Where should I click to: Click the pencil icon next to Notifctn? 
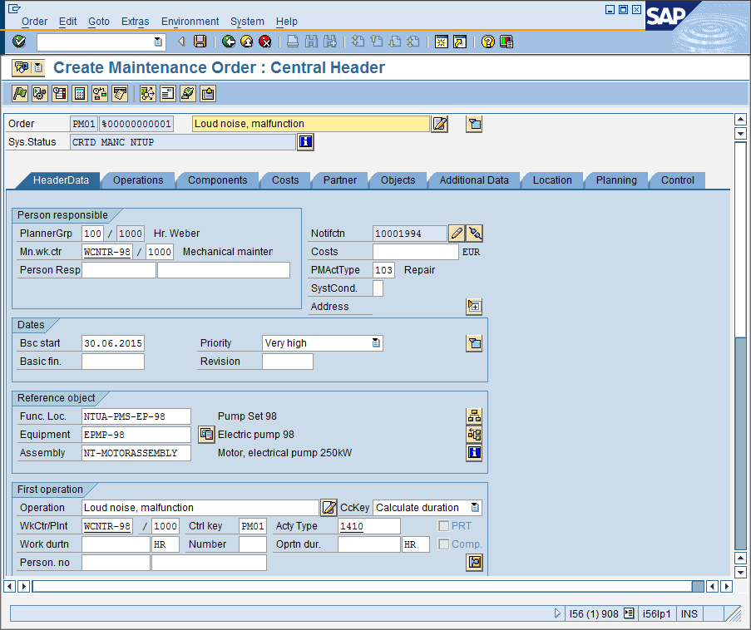[x=457, y=234]
